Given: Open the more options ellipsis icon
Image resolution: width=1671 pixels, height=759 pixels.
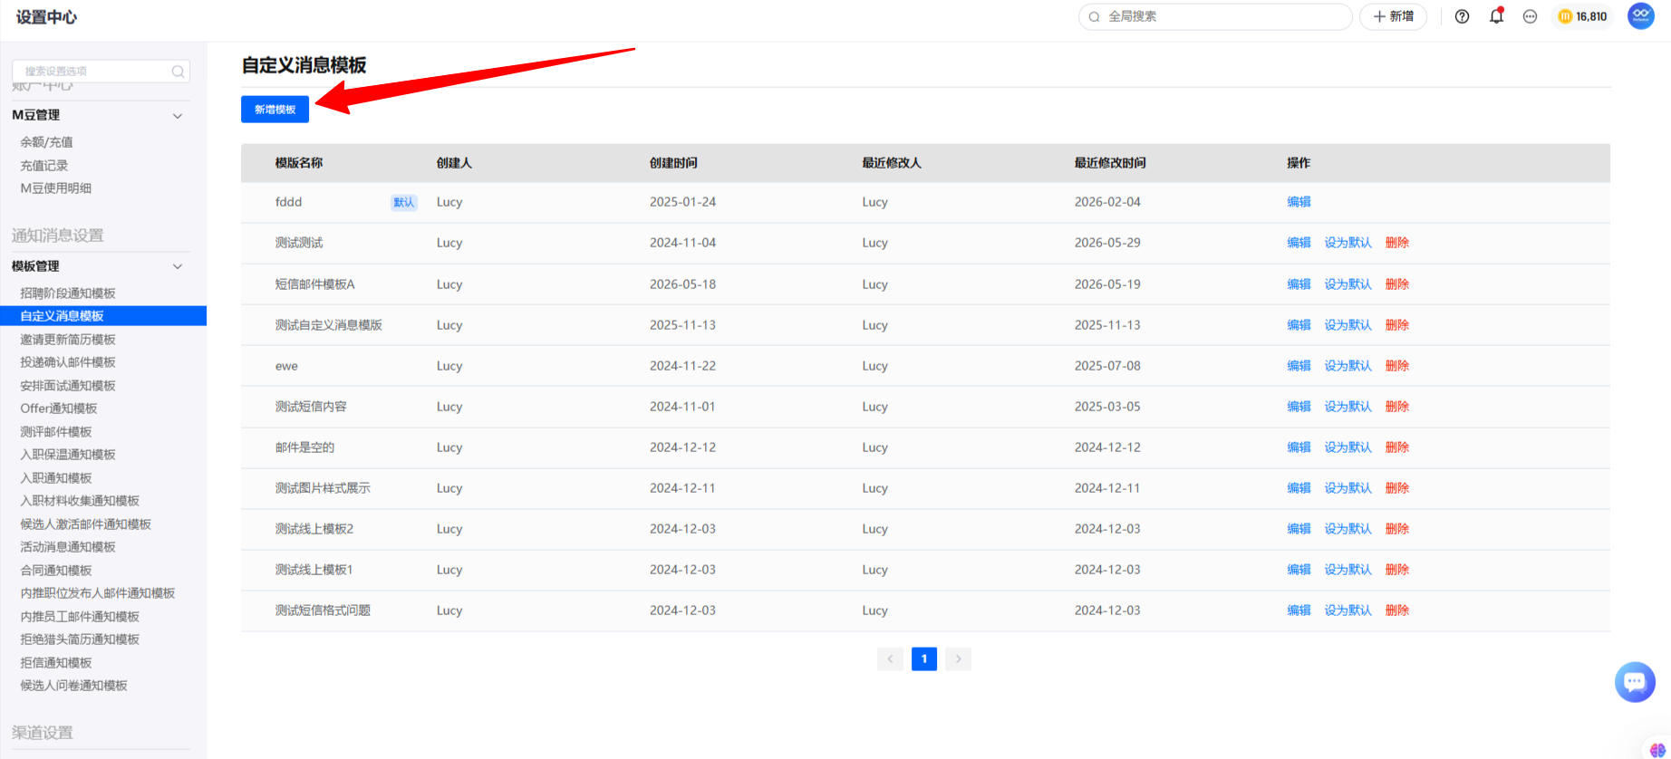Looking at the screenshot, I should point(1530,16).
